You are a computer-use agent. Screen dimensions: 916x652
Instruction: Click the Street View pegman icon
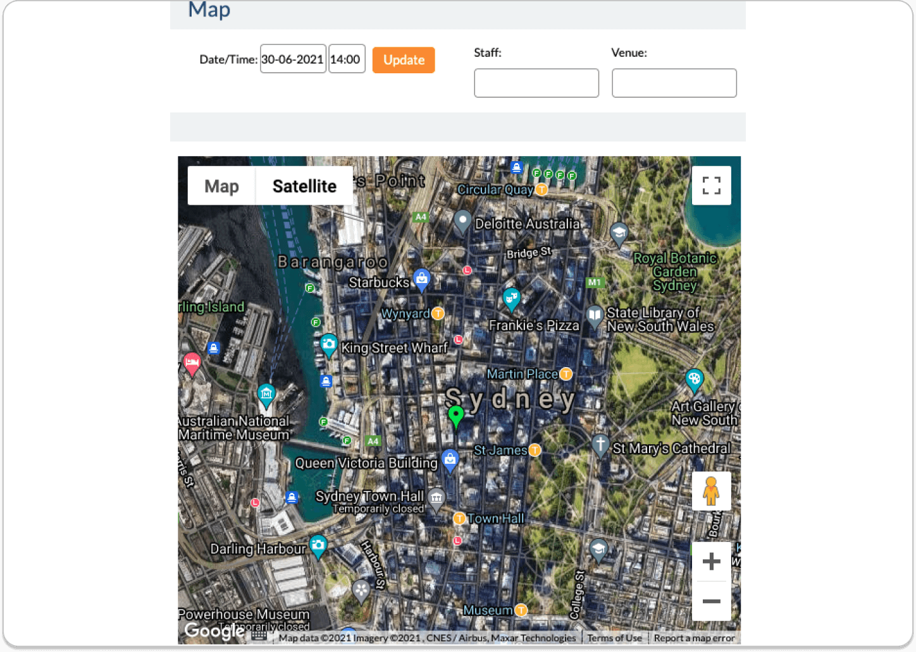coord(711,491)
